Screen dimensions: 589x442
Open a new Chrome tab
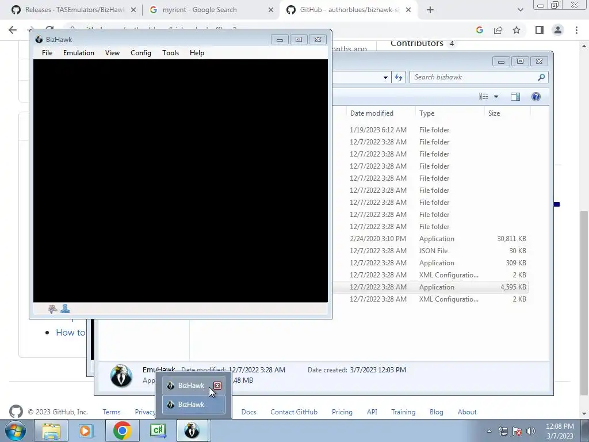coord(430,10)
